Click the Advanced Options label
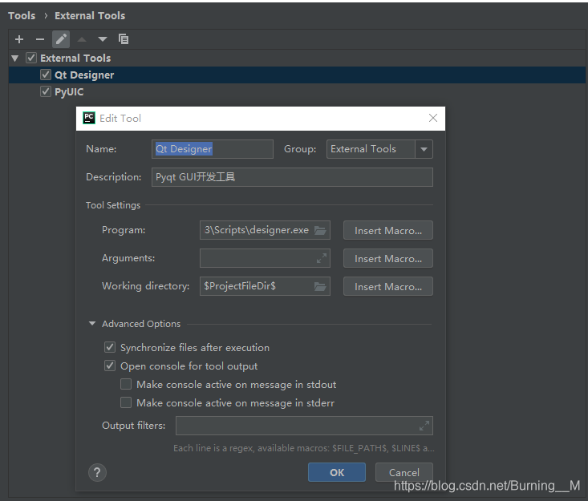Screen dimensions: 588x501 pos(141,324)
